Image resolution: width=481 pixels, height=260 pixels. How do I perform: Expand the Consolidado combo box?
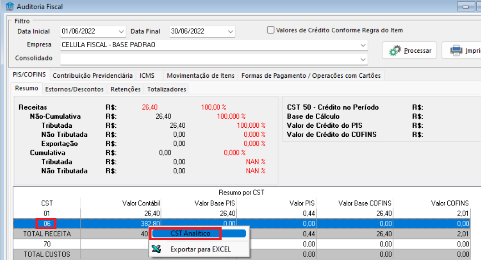click(x=363, y=60)
